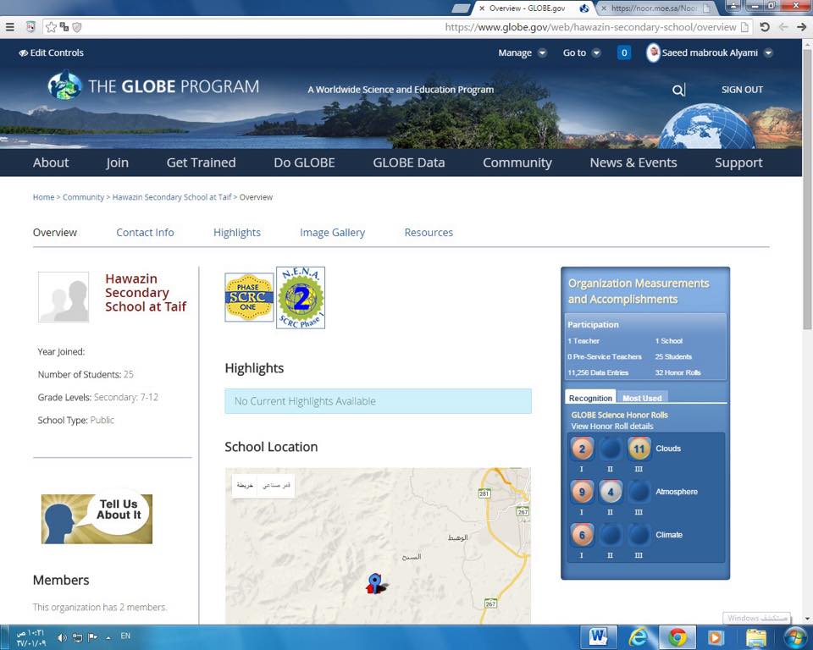
Task: Click the volume speaker tray icon
Action: (x=62, y=637)
